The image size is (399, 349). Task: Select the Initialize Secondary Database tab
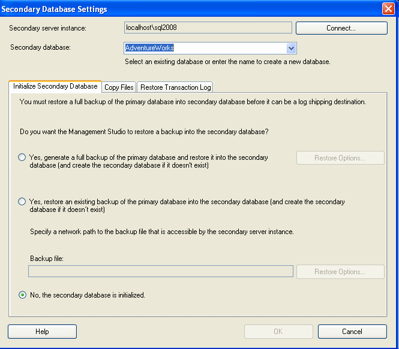(55, 86)
